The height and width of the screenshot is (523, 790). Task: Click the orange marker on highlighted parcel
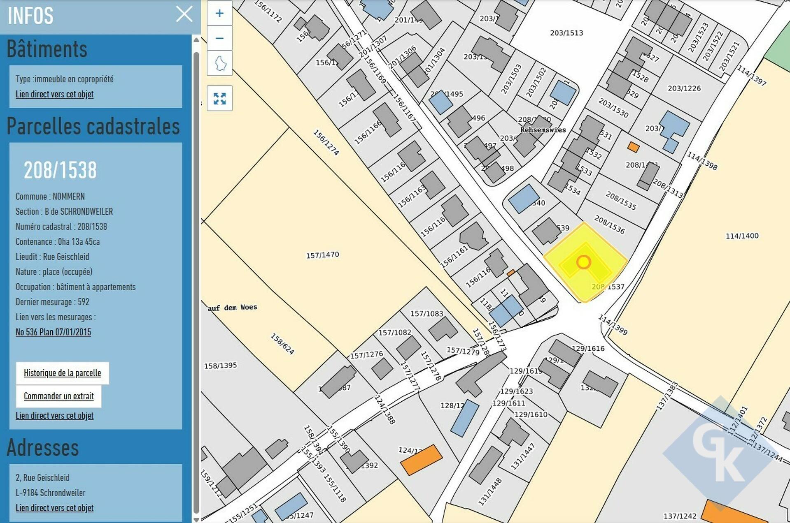pyautogui.click(x=583, y=262)
